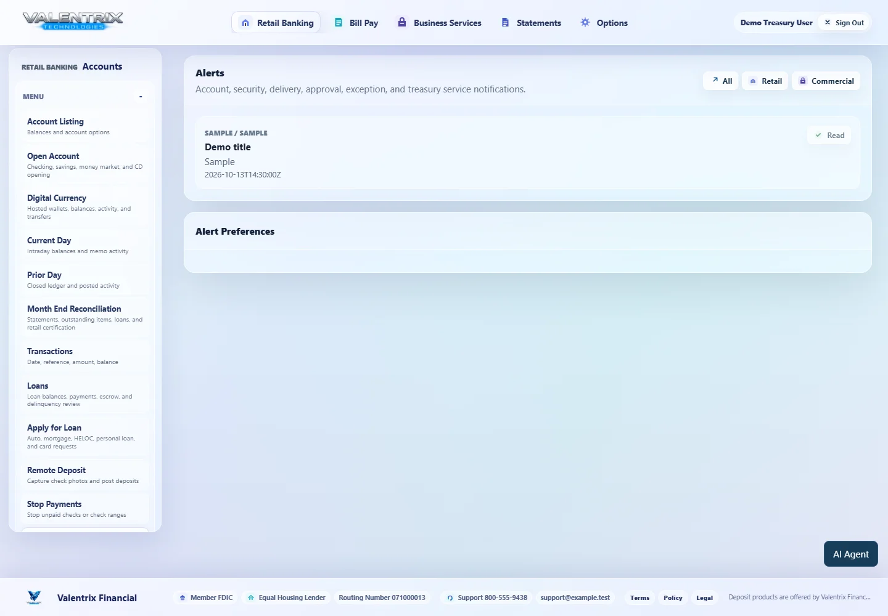The height and width of the screenshot is (616, 888).
Task: Choose Apply for Loan
Action: [85, 437]
